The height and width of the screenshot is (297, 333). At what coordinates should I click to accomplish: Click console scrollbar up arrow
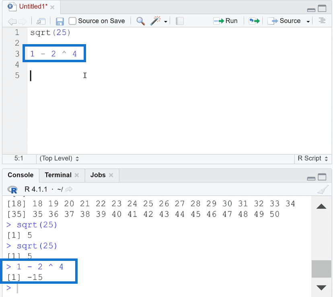(x=321, y=206)
